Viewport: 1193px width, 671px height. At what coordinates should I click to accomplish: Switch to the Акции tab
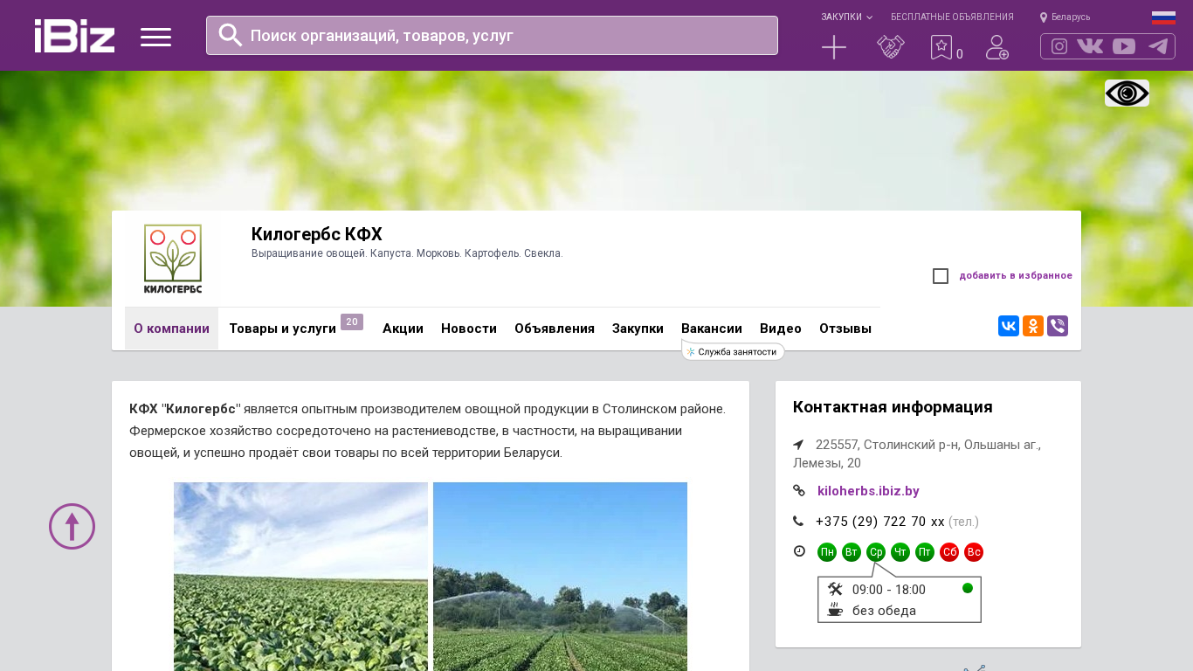click(403, 329)
